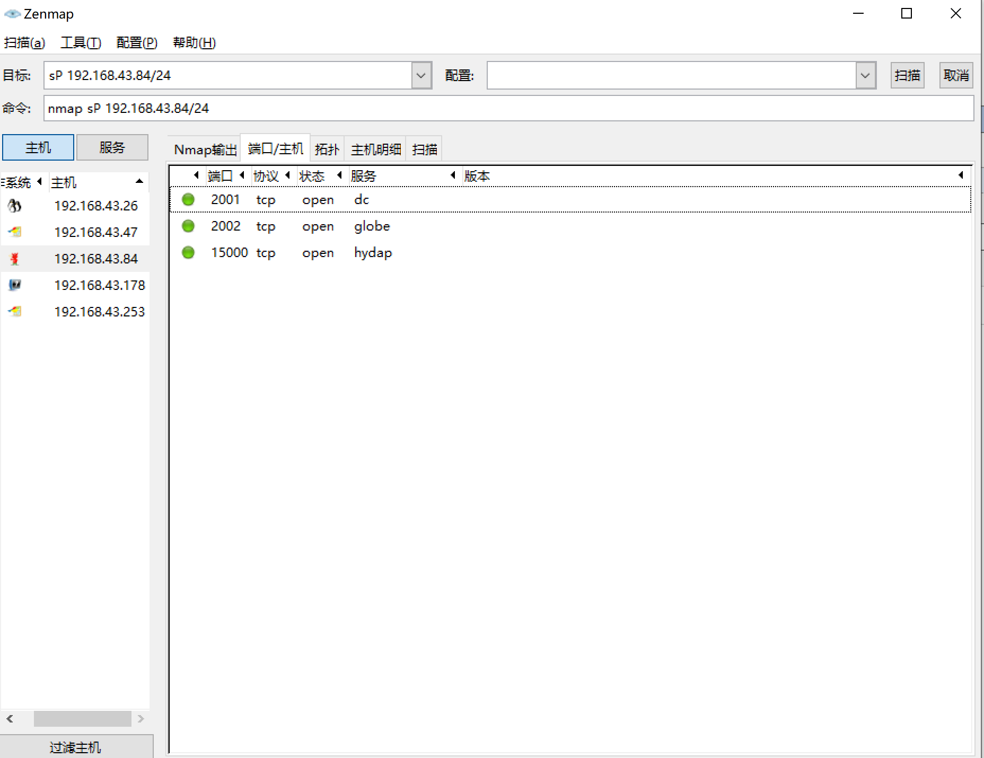This screenshot has height=758, width=984.
Task: Click the tcp protocol cell of port 15000
Action: (x=266, y=253)
